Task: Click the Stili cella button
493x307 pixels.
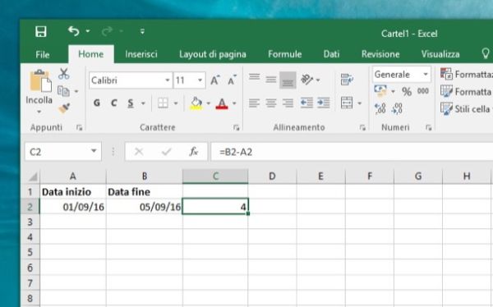Action: click(x=467, y=108)
